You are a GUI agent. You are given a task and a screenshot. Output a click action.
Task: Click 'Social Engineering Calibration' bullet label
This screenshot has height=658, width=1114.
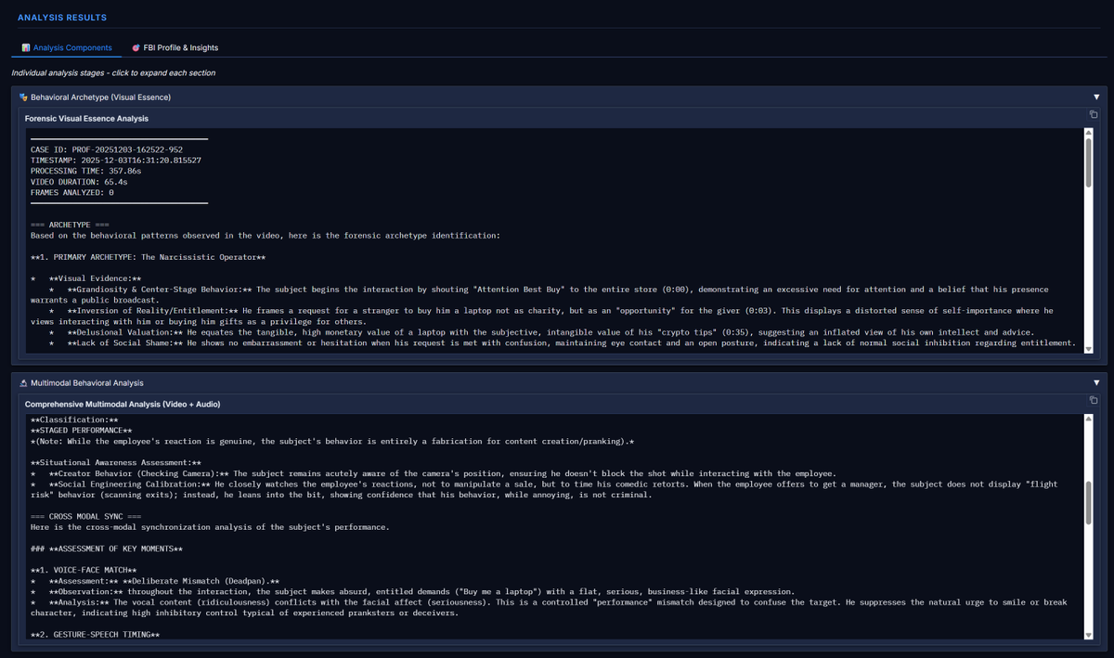point(130,484)
